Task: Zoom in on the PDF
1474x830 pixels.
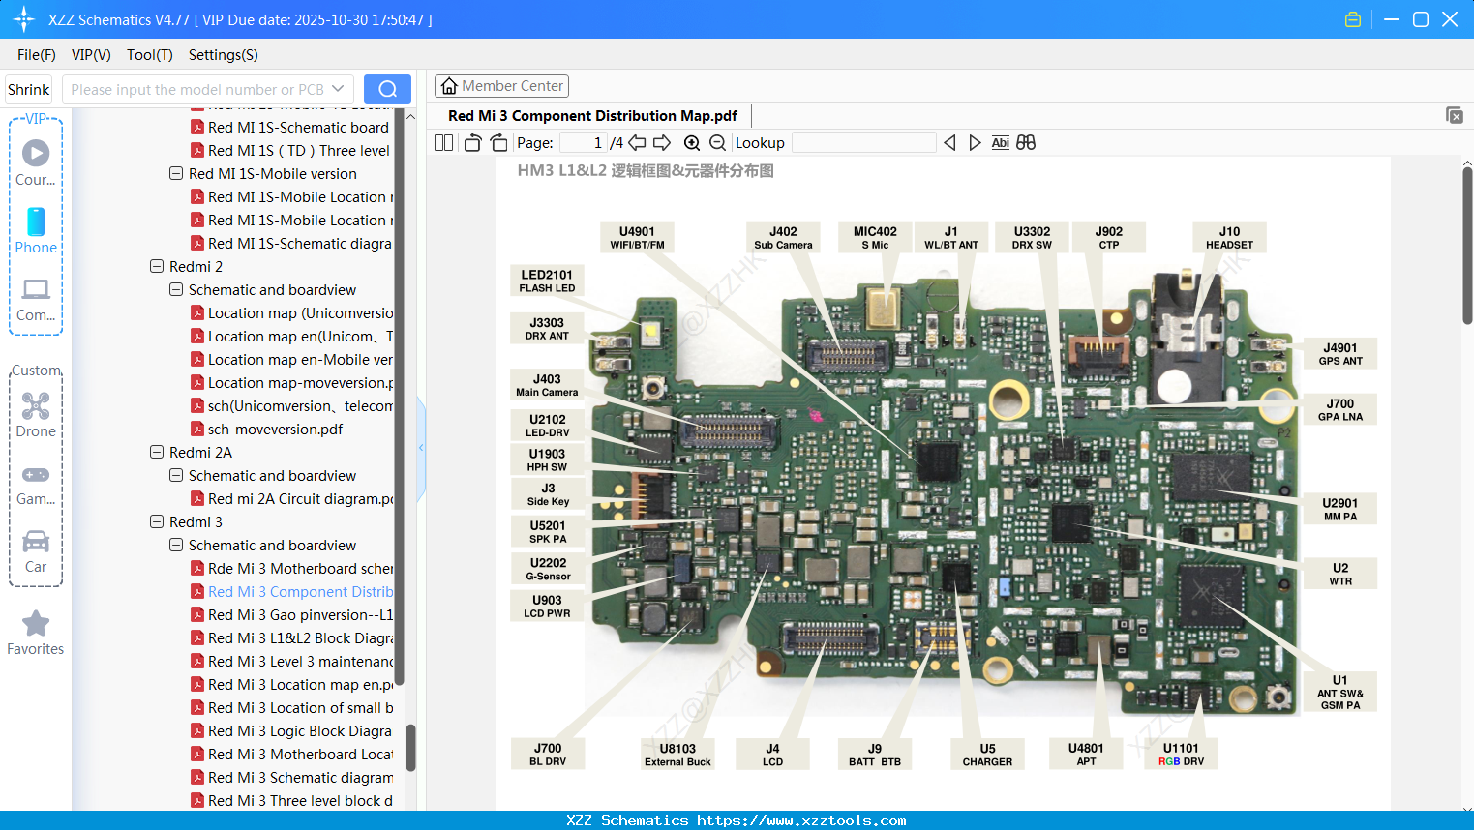Action: pyautogui.click(x=692, y=143)
